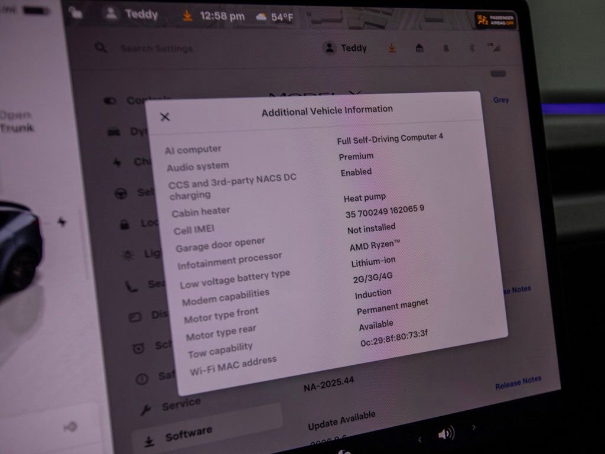Open the Charging lightning bolt menu
The width and height of the screenshot is (605, 454).
tap(118, 162)
